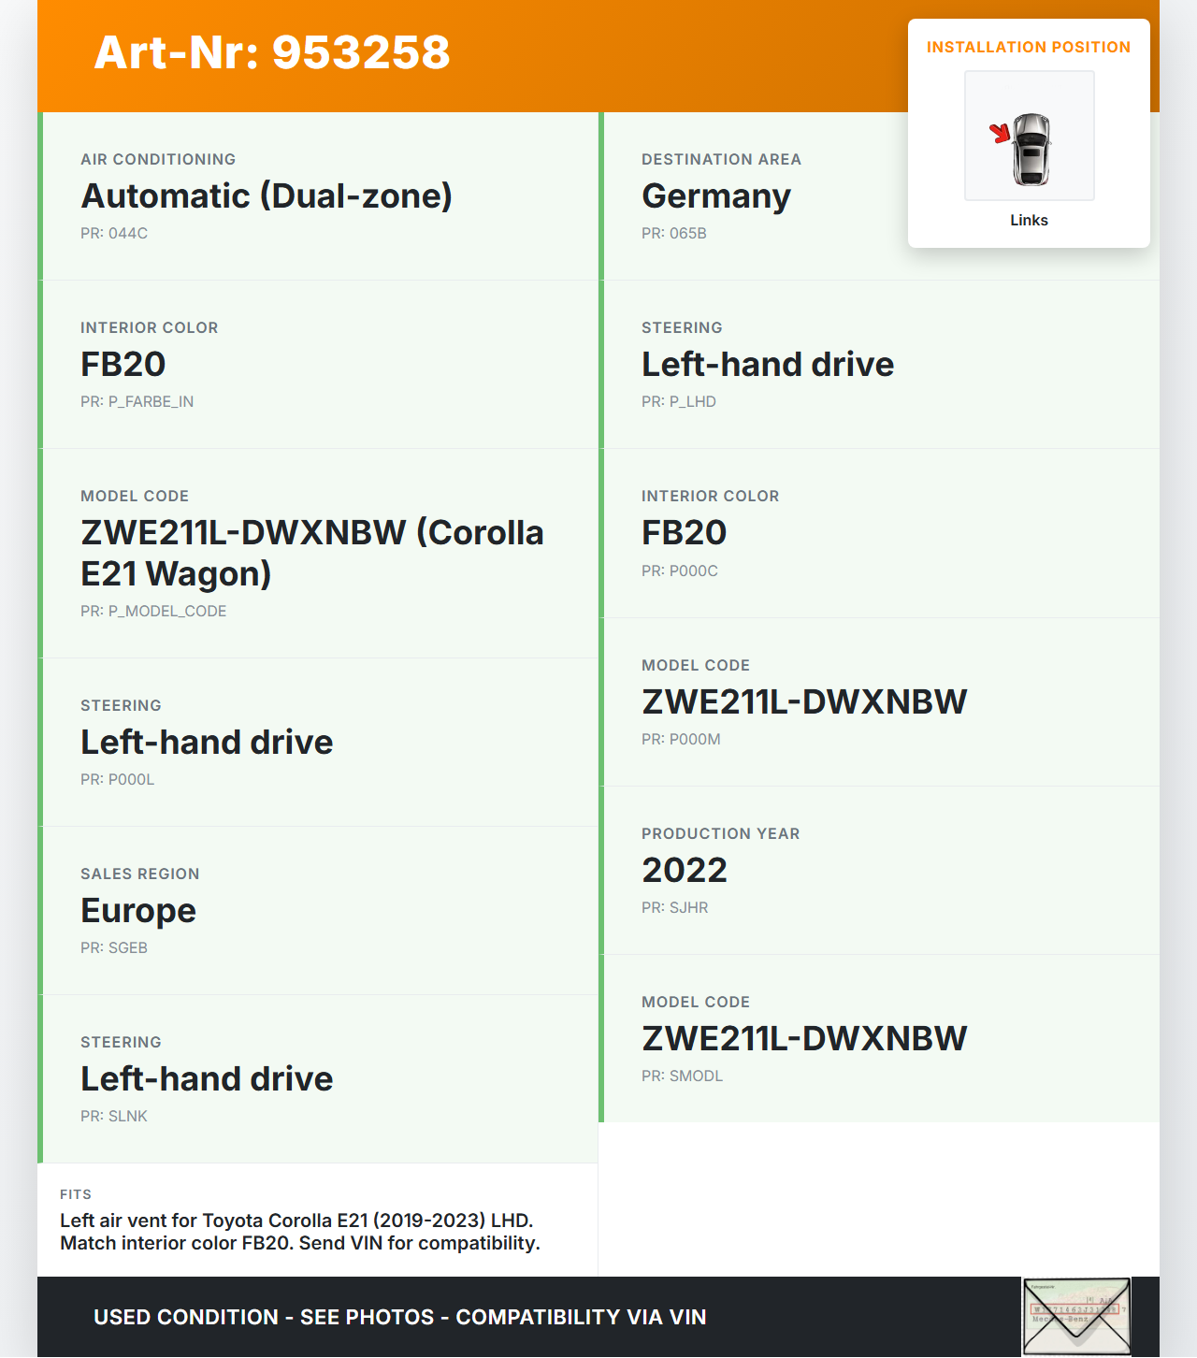Click the PR: SLNK steering code
1197x1358 pixels.
point(114,1116)
